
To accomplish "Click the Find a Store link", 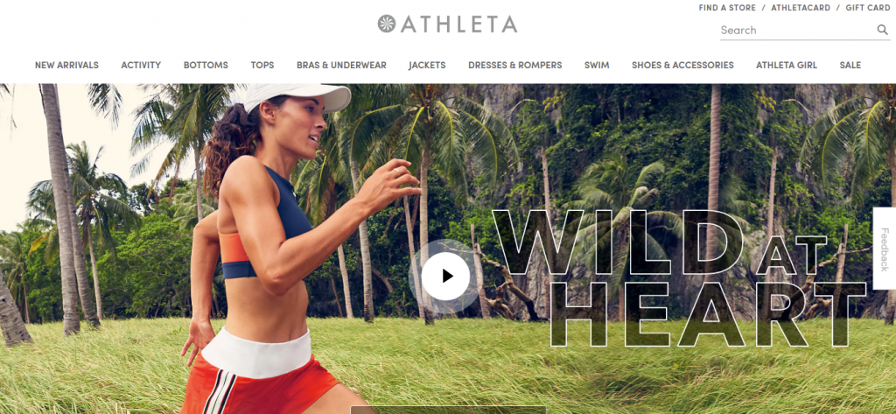I will (x=727, y=8).
